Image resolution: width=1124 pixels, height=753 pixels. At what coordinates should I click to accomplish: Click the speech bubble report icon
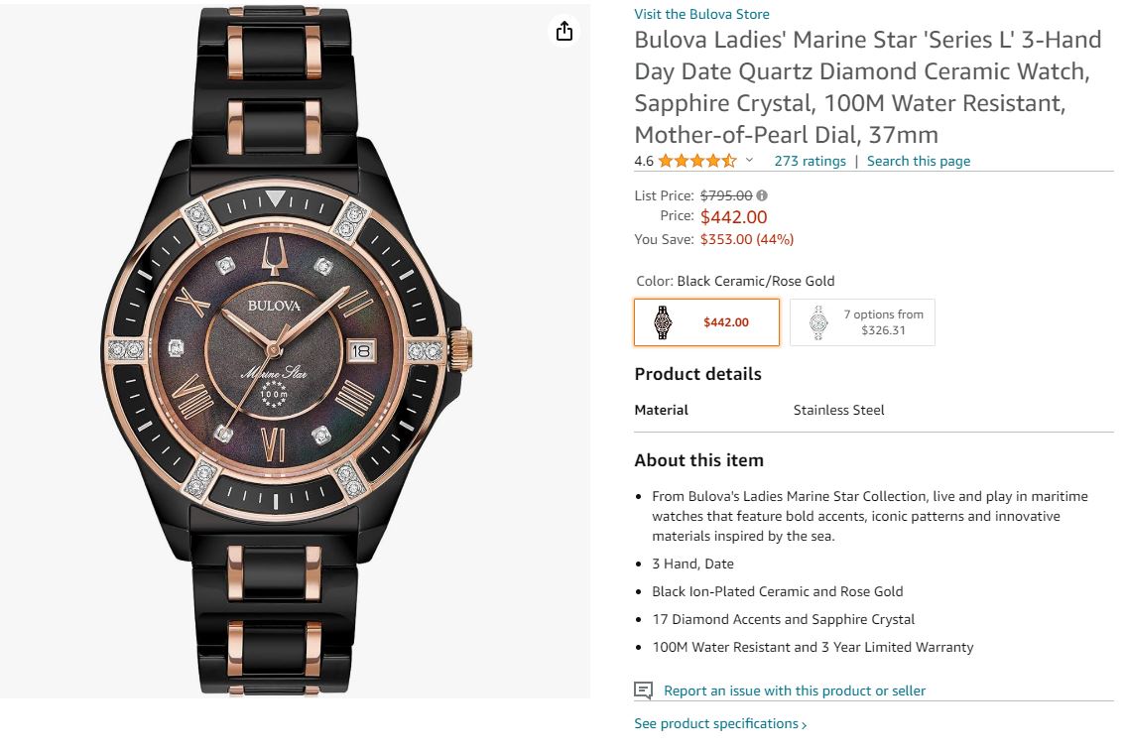[x=644, y=690]
